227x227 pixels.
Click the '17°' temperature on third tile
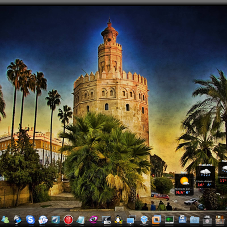pos(223,181)
